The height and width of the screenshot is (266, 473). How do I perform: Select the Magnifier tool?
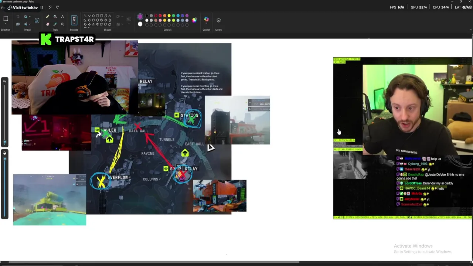click(x=62, y=24)
